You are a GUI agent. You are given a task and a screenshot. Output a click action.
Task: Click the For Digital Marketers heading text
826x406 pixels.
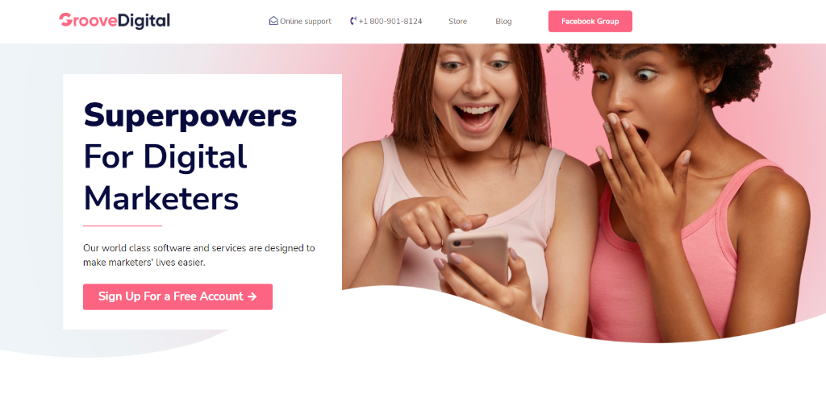[165, 178]
